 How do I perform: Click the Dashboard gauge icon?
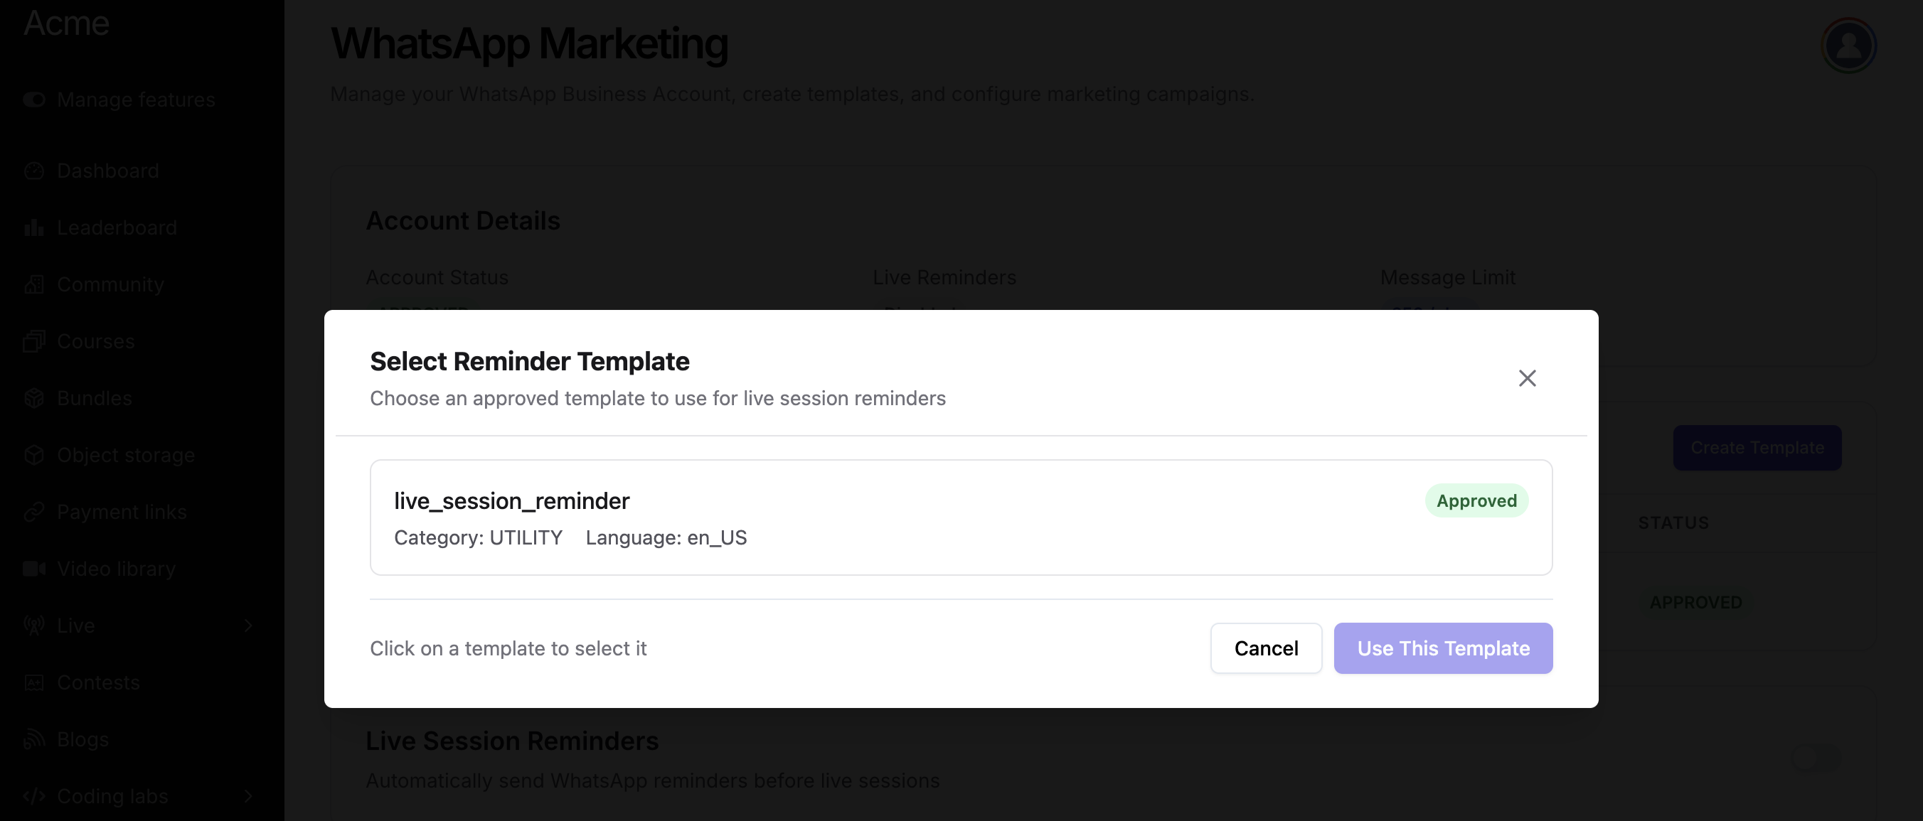pos(34,171)
